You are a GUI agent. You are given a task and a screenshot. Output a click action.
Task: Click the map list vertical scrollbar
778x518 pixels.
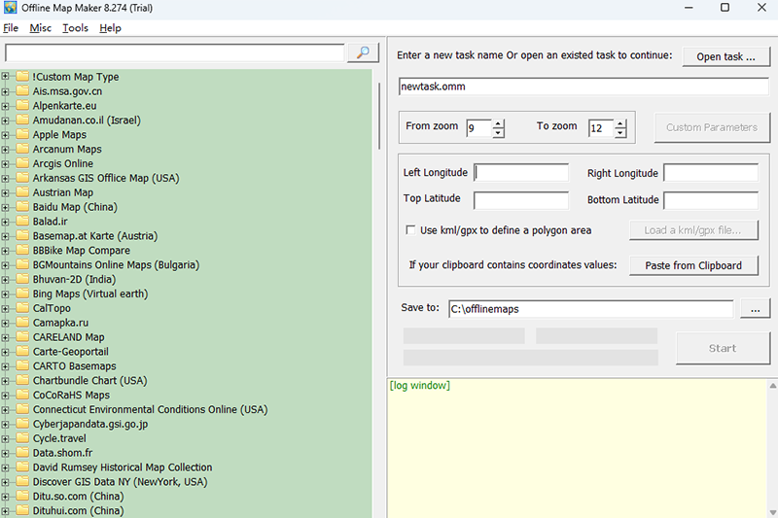379,292
